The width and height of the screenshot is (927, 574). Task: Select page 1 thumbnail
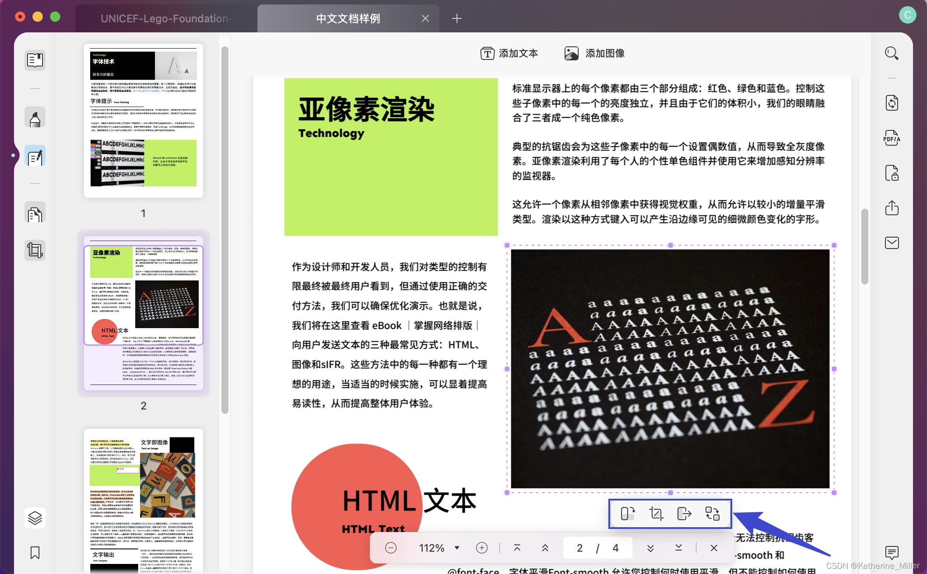click(143, 120)
